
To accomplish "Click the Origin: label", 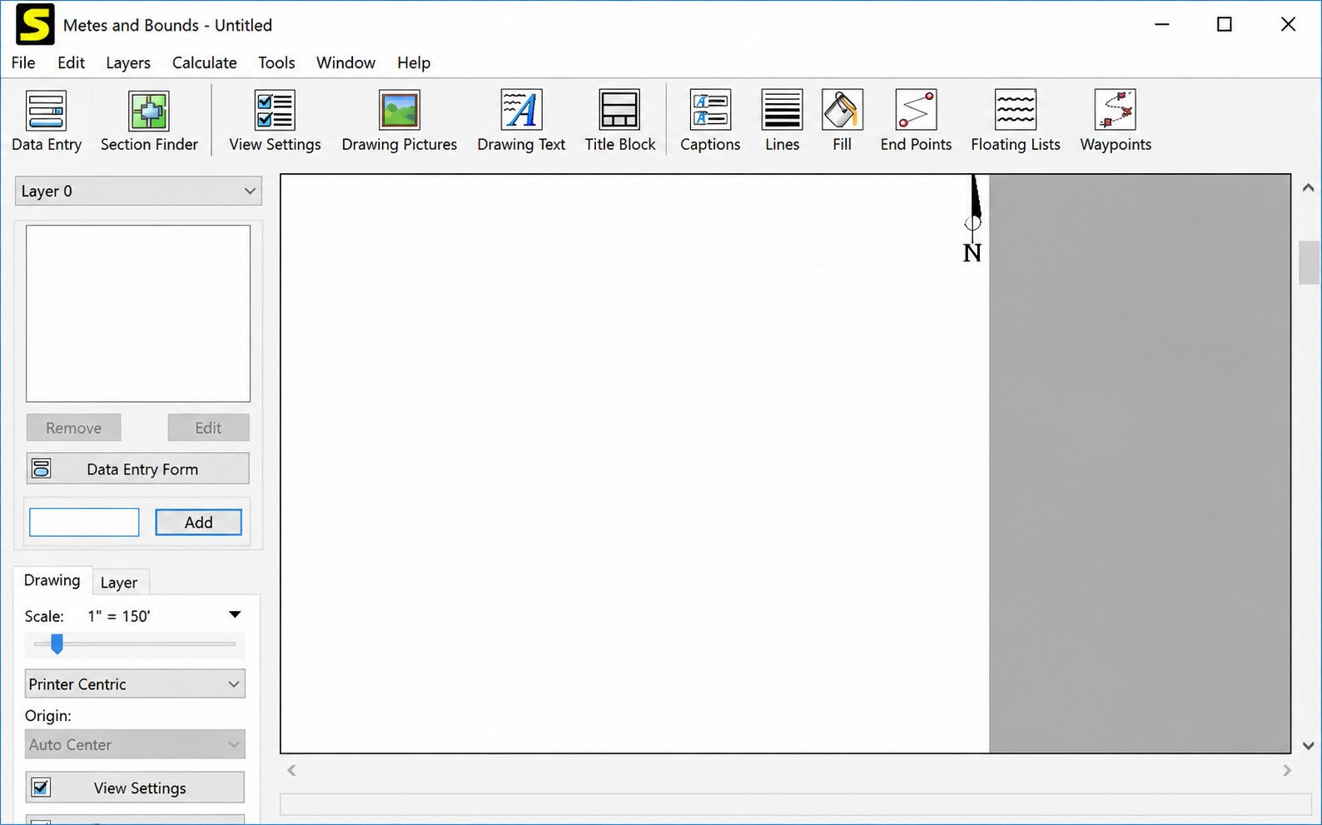I will (x=47, y=715).
